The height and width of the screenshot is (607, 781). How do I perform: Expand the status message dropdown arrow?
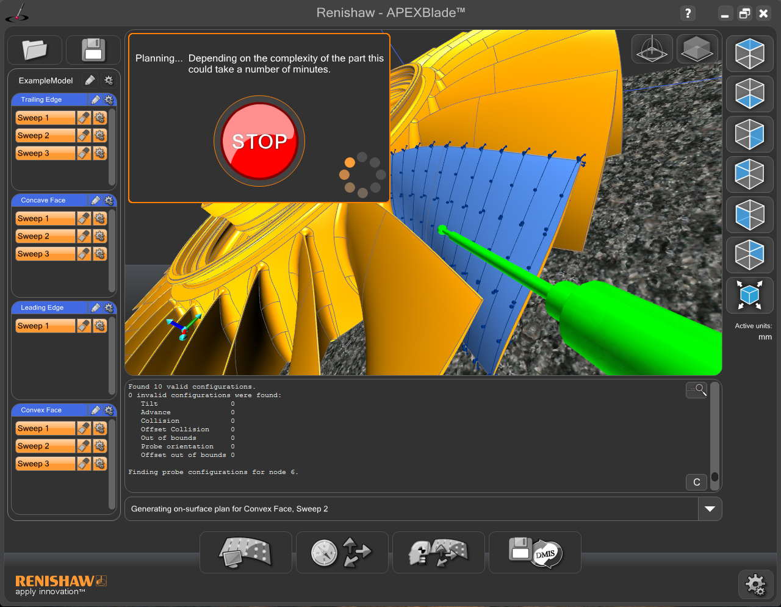point(710,509)
